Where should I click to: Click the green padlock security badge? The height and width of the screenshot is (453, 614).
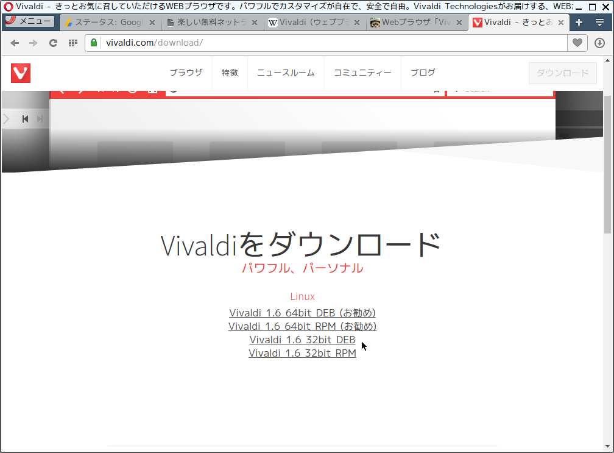click(94, 43)
